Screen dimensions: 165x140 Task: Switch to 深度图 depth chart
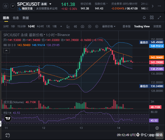pos(157,26)
